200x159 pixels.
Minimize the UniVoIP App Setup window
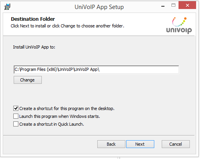coord(163,6)
